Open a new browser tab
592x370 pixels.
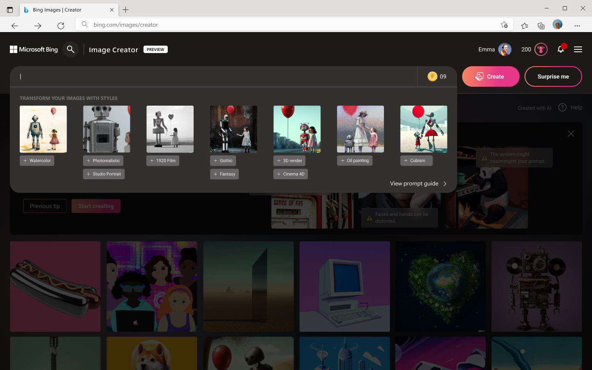[x=126, y=10]
